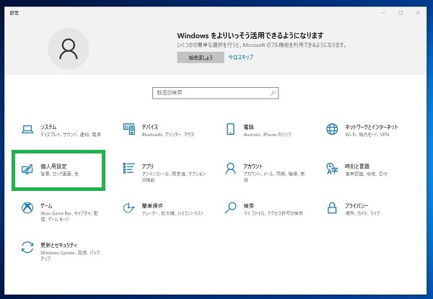Select the デバイス category title
This screenshot has width=433, height=299.
point(150,127)
